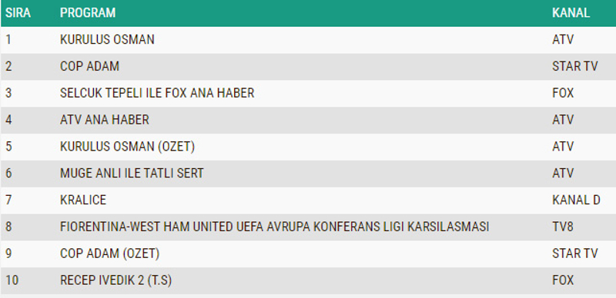Click the KRALICE program name
This screenshot has height=298, width=616.
[x=83, y=200]
